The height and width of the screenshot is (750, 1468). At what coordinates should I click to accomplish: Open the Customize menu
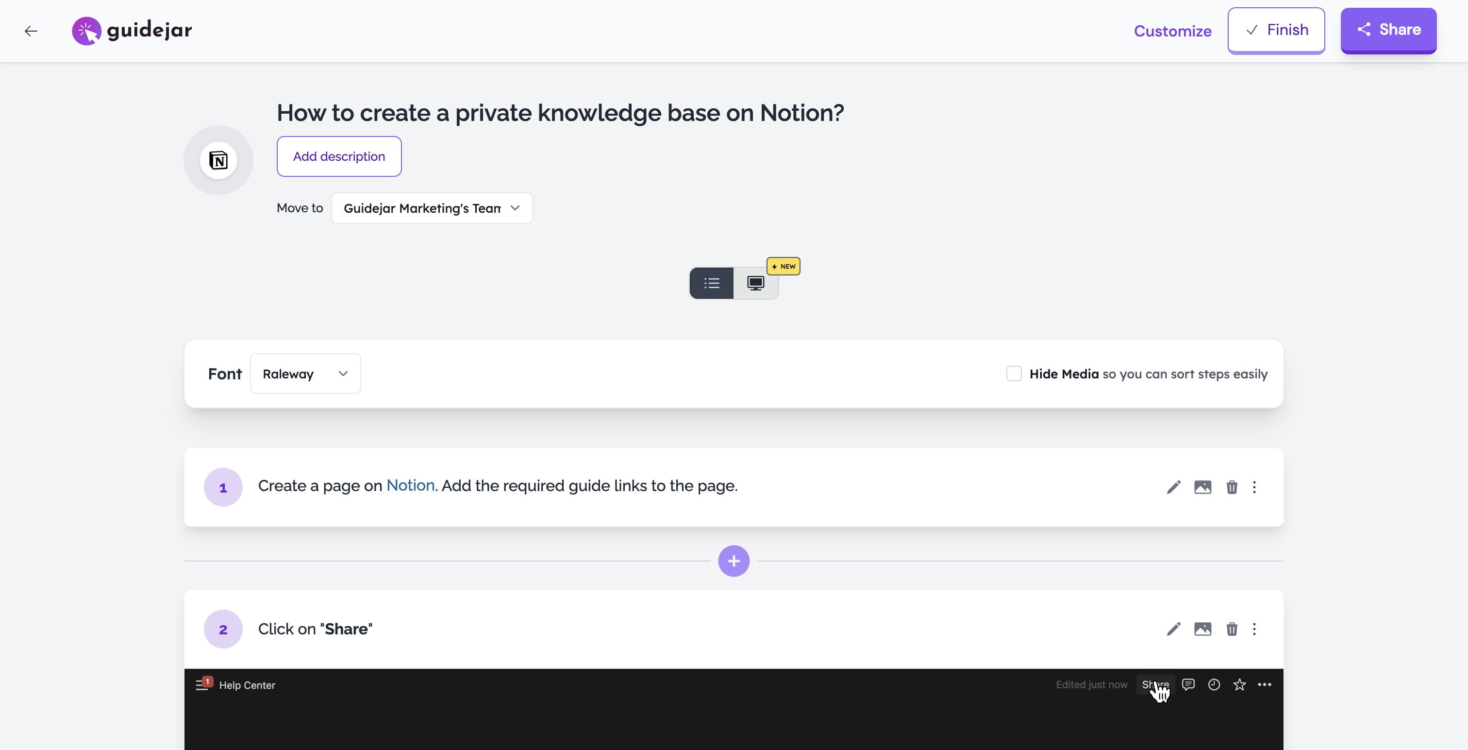pos(1172,31)
